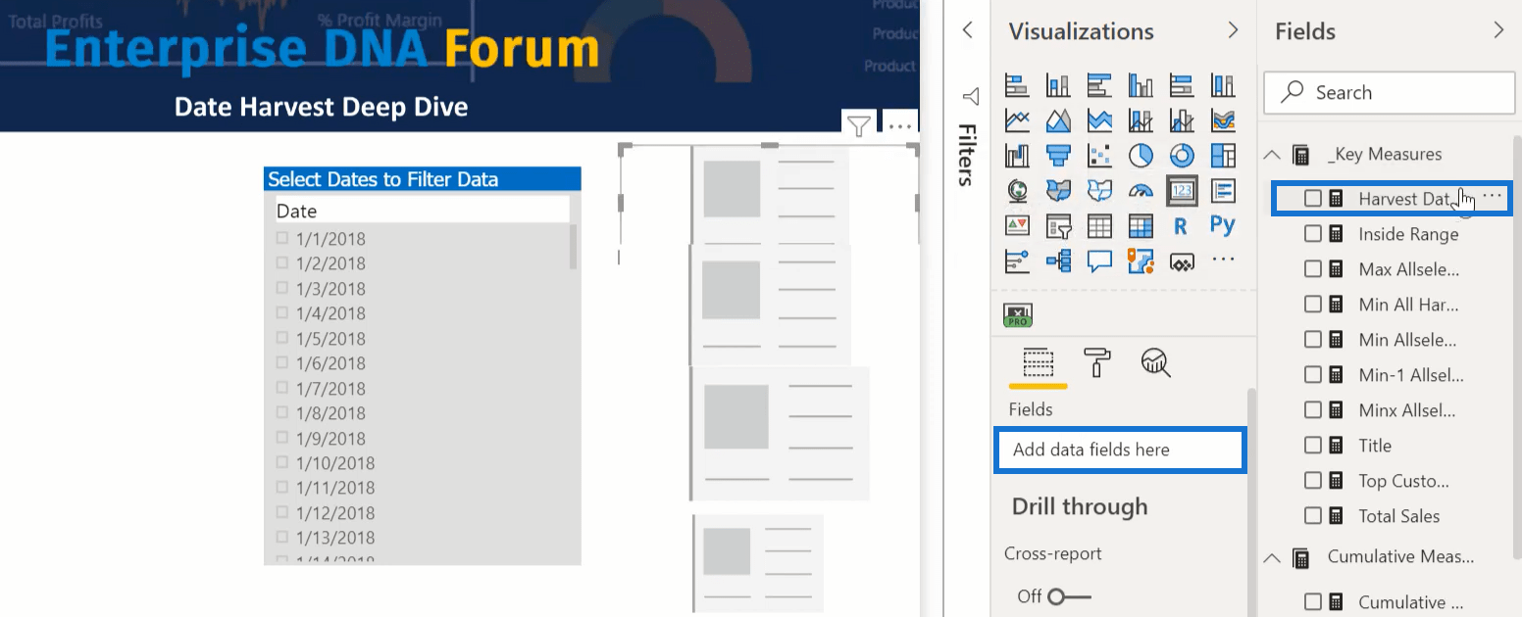This screenshot has height=617, width=1522.
Task: Open the Analytics magnifier tab
Action: (x=1156, y=362)
